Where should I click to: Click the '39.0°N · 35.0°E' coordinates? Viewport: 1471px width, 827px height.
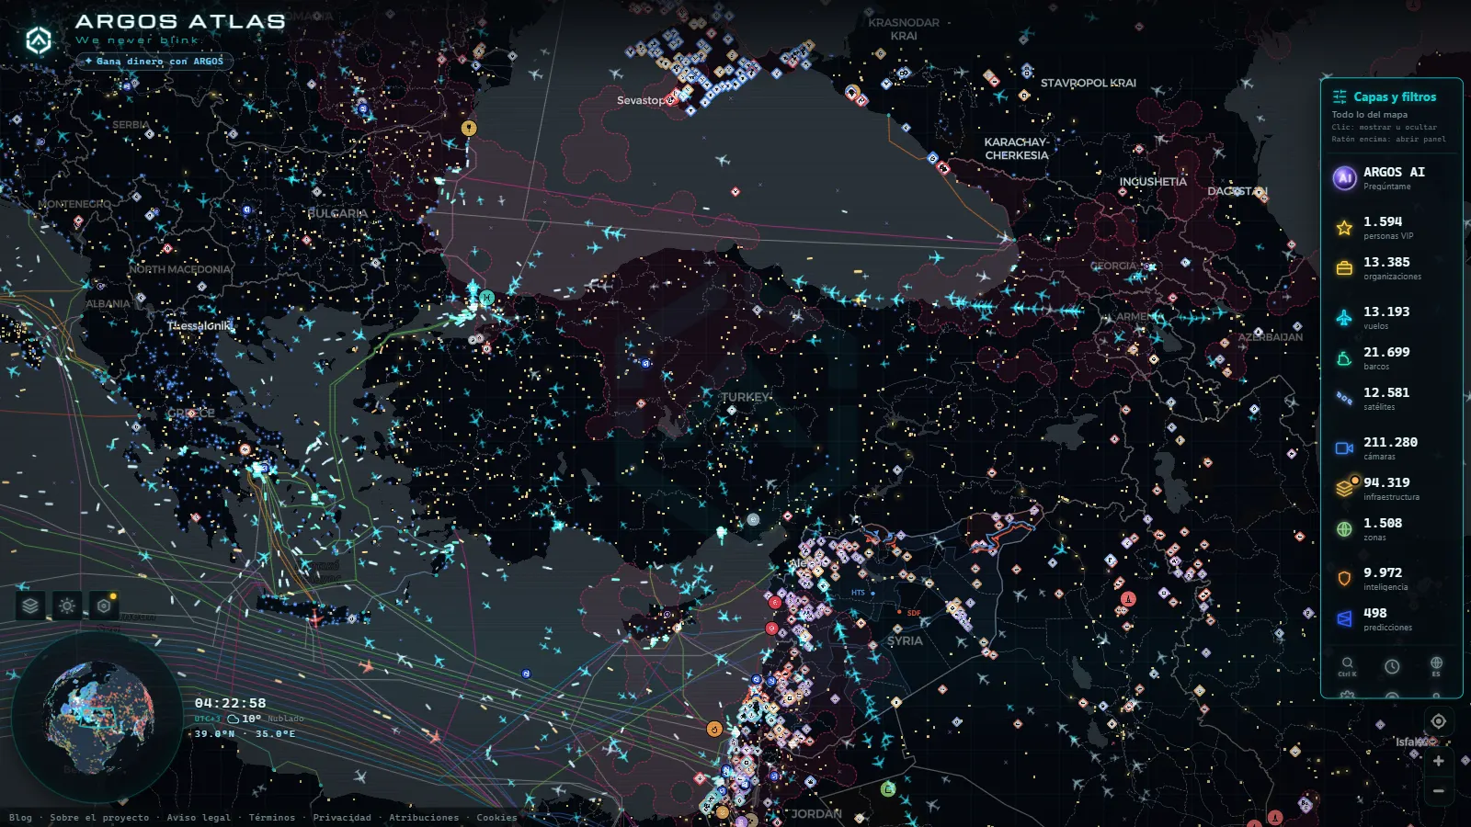[x=245, y=733]
